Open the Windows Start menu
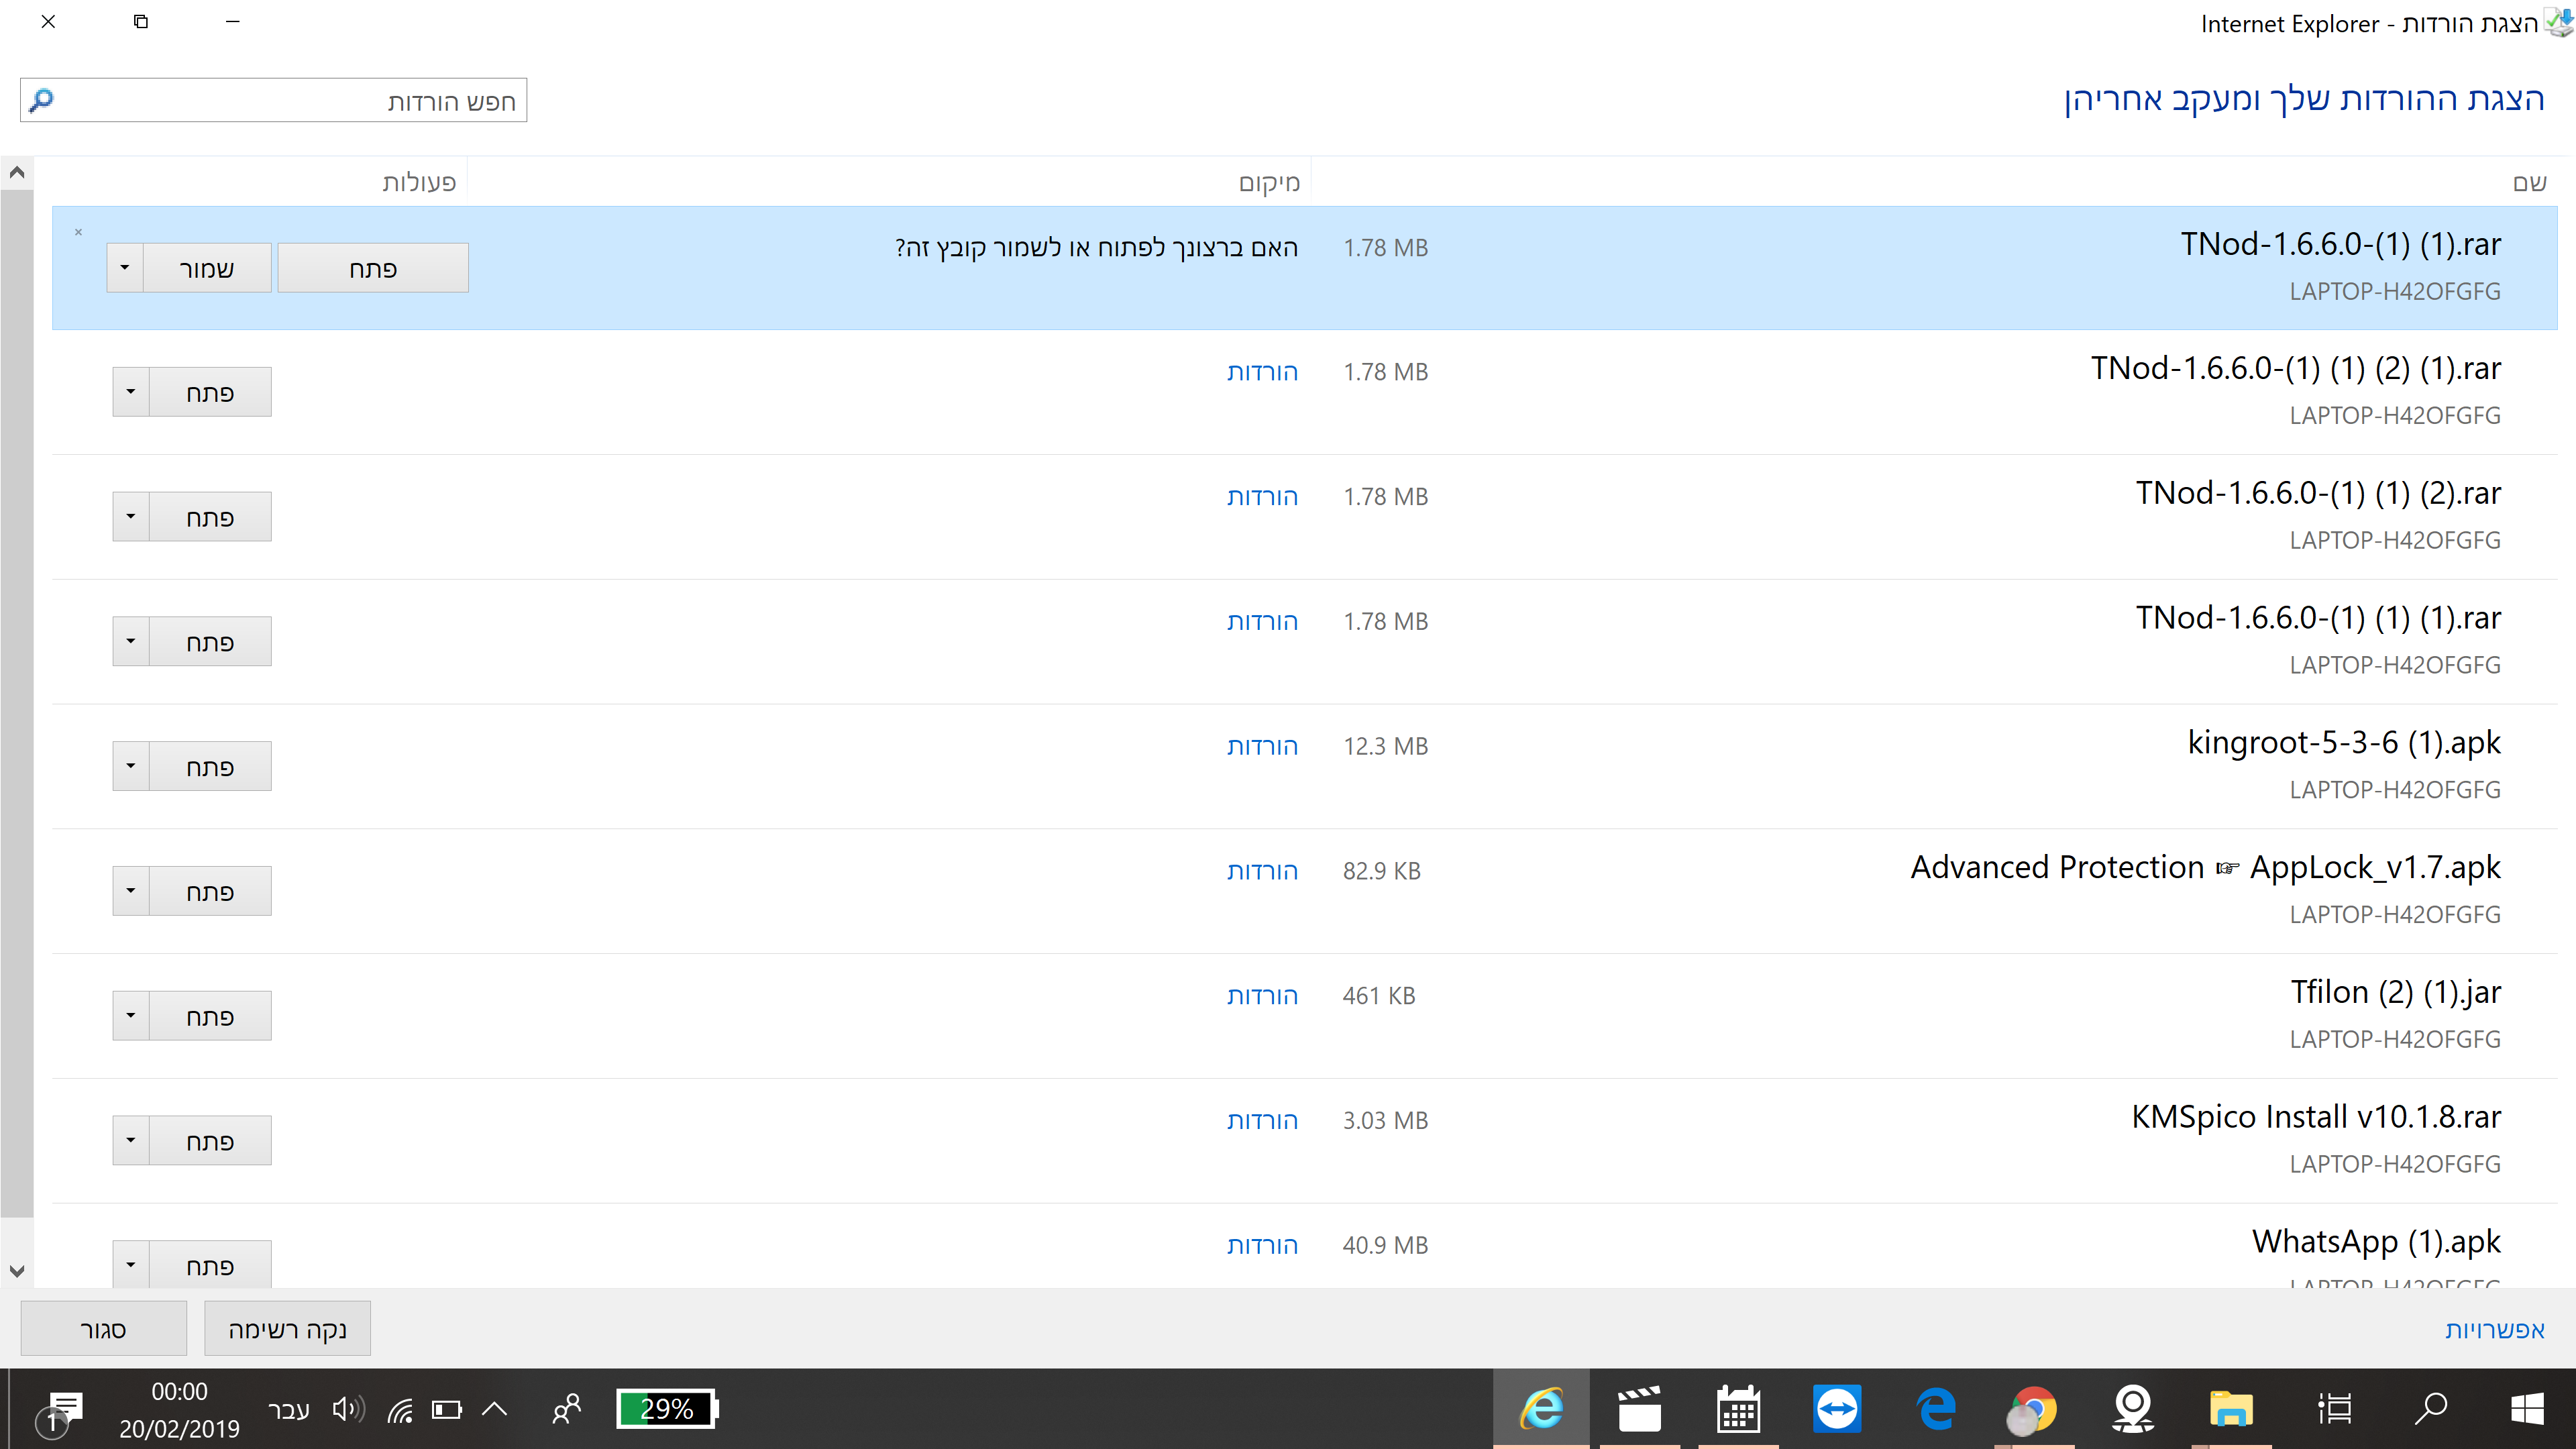 [2527, 1409]
